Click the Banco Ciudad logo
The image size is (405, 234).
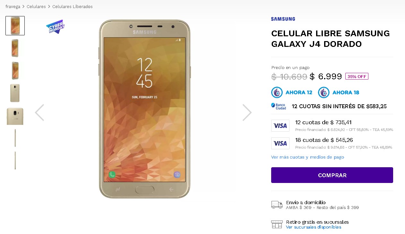pos(279,106)
